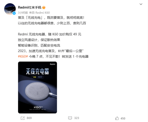Open the #K60# hashtag topic
The image size is (148, 122).
(x=23, y=56)
